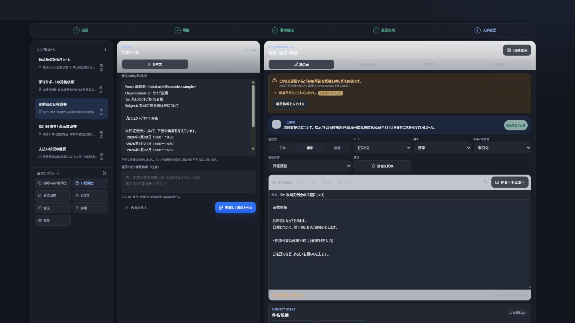Switch to the AI質問 tab
The width and height of the screenshot is (575, 323).
tap(498, 65)
